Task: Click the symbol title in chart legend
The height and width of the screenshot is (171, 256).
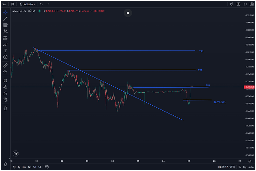Action: (24, 11)
